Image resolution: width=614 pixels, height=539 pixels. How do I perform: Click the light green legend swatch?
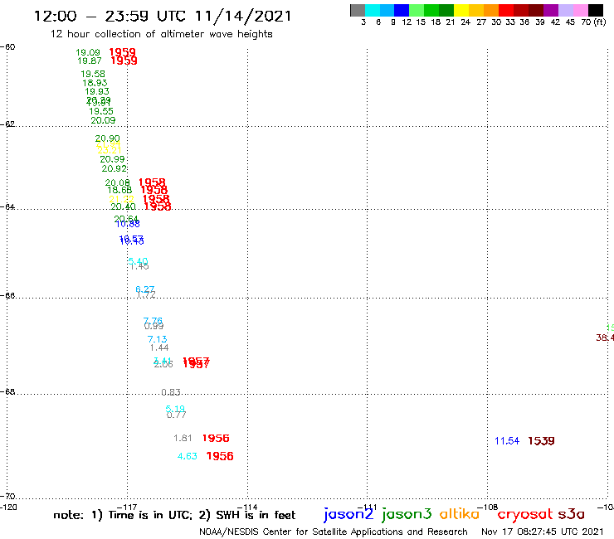417,10
